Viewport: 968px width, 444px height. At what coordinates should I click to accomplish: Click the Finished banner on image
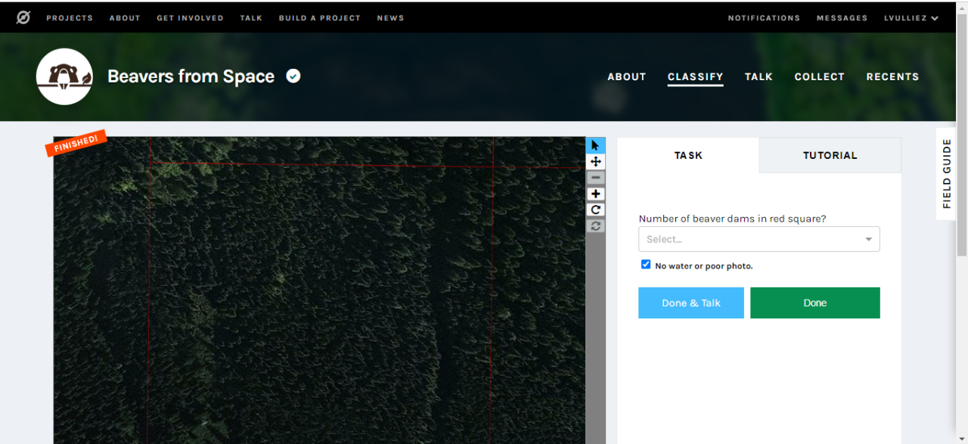click(x=76, y=142)
